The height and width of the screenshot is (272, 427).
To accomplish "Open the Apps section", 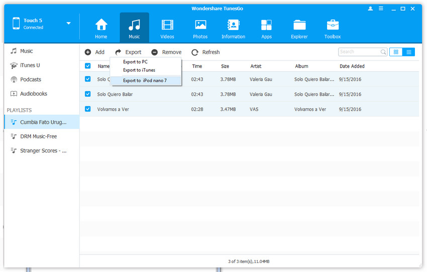I will (x=266, y=28).
